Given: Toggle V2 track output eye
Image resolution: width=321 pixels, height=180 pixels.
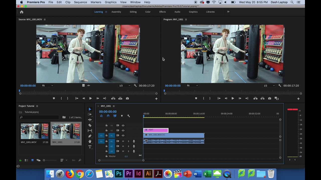Looking at the screenshot, I should click(123, 130).
